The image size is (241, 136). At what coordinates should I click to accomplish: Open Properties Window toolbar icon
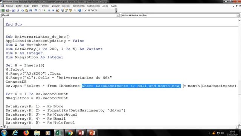tap(66, 10)
